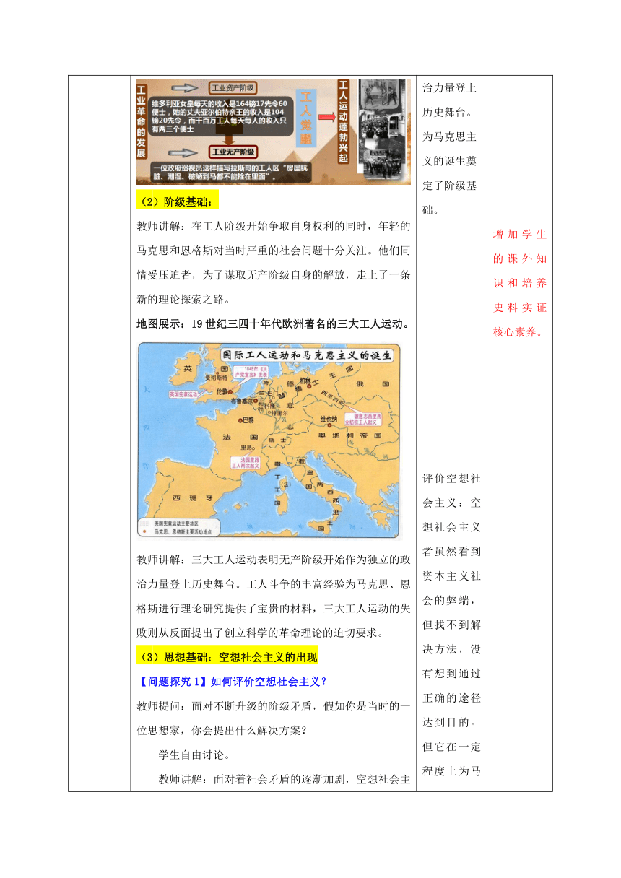Viewport: 621px width, 878px height.
Task: Click the map legend entry '英国宪章运动主要地区'
Action: tap(175, 523)
